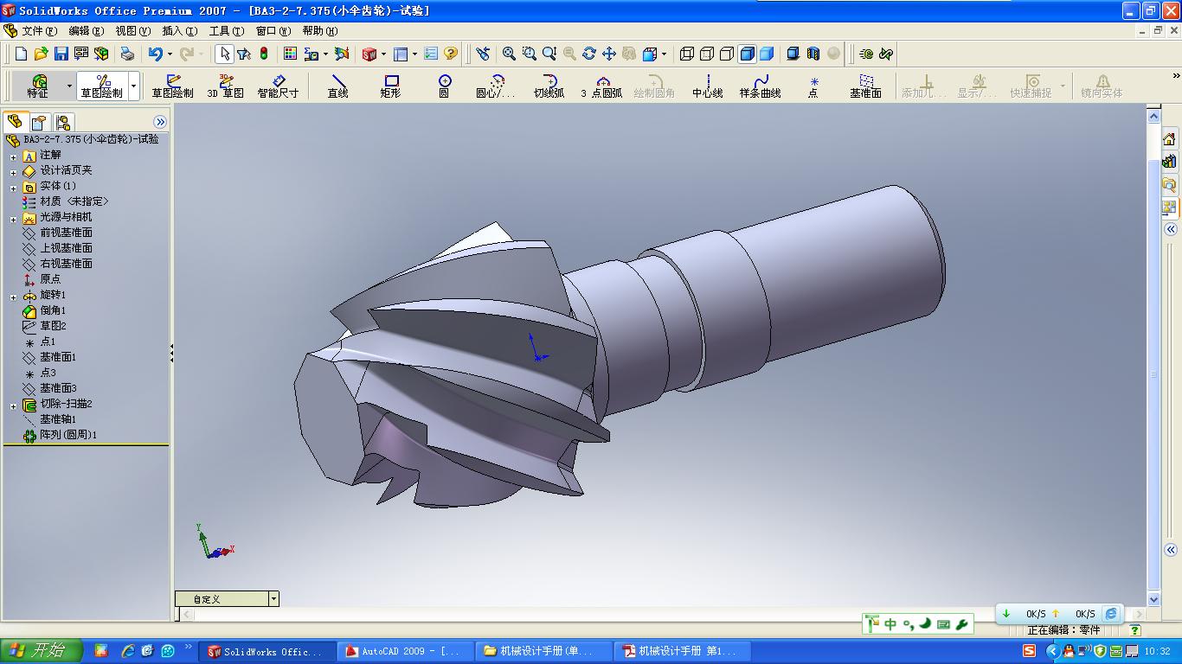1182x664 pixels.
Task: Select the 3 点圆弧 arc tool
Action: coord(601,86)
